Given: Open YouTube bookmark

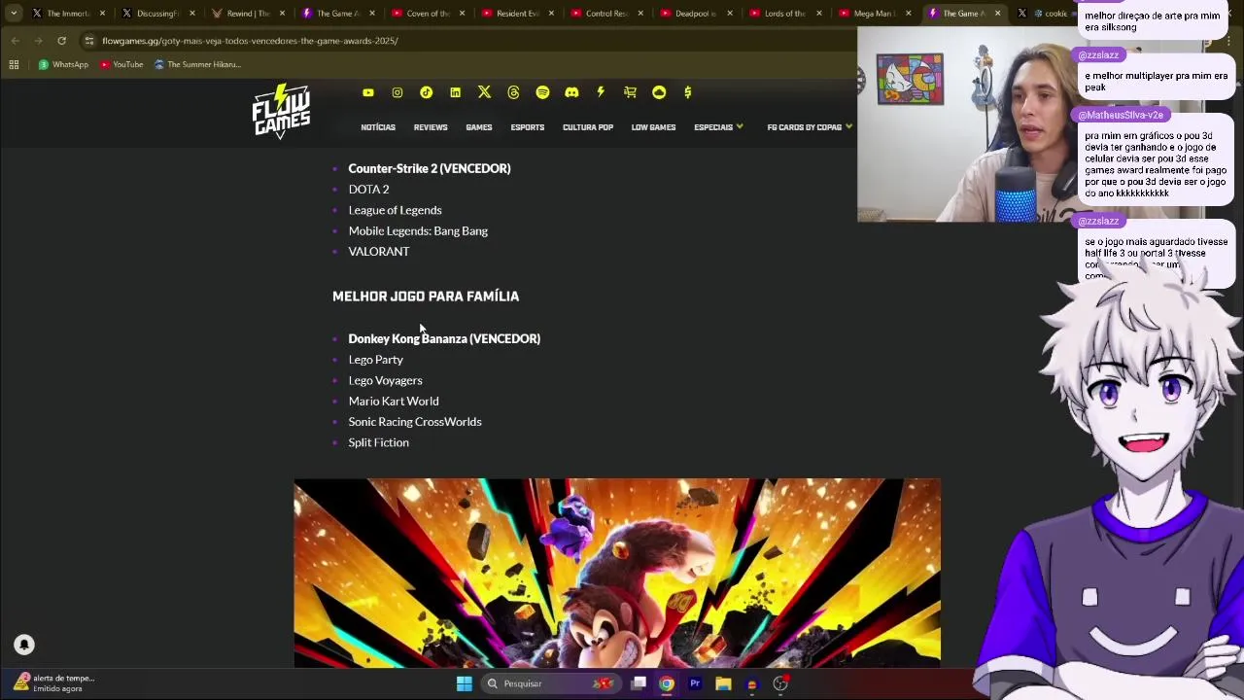Looking at the screenshot, I should [x=121, y=64].
